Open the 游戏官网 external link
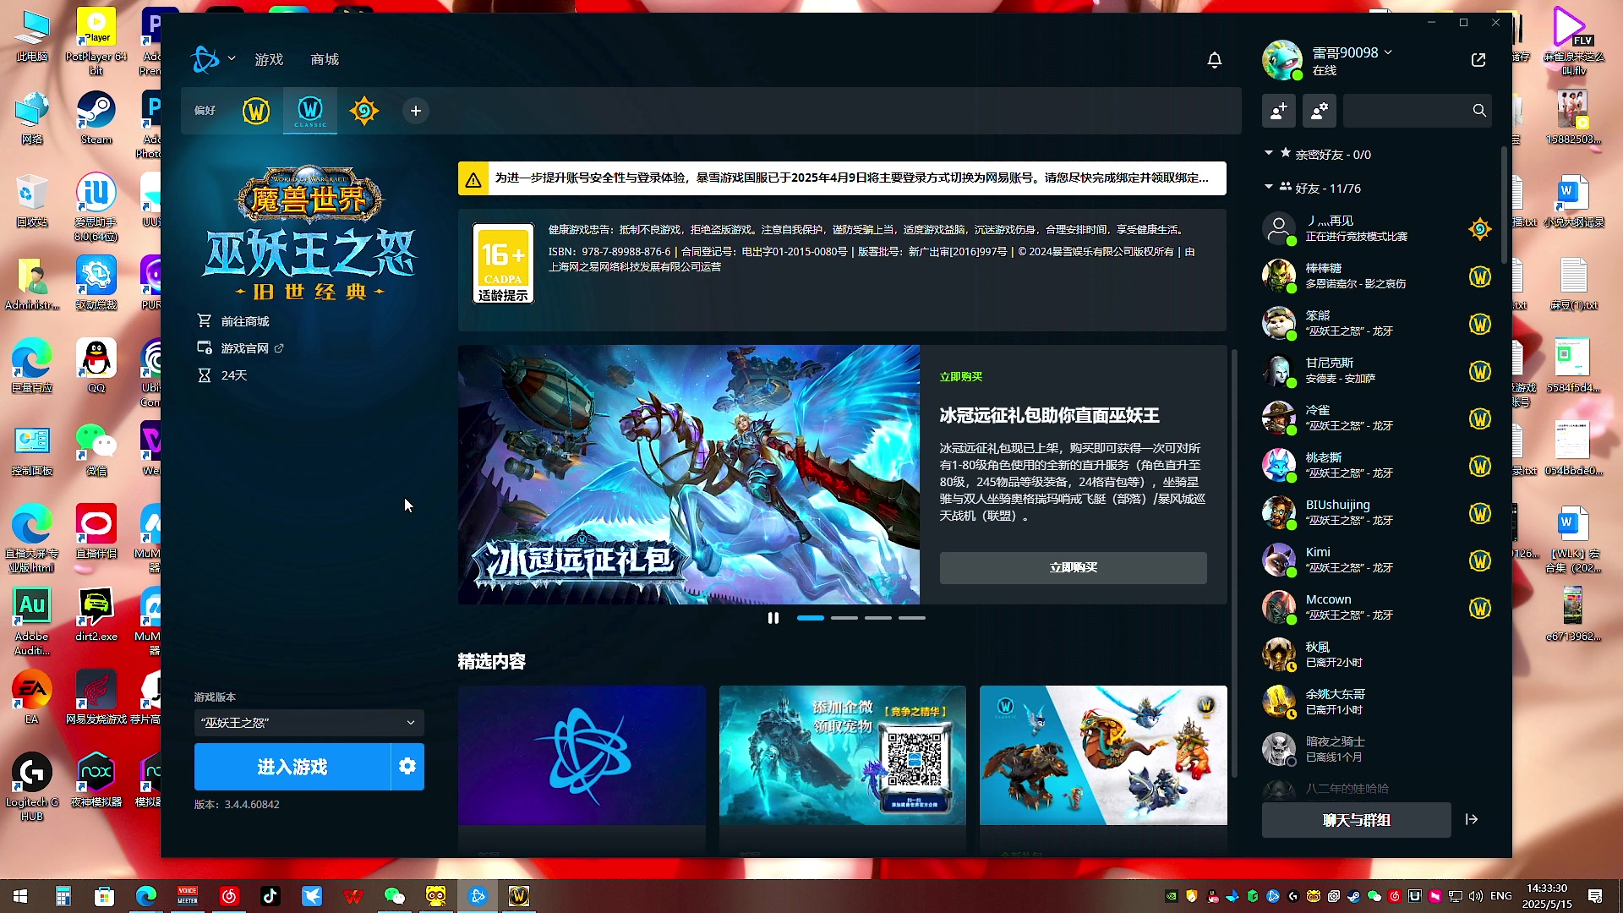Viewport: 1623px width, 913px height. (x=244, y=348)
